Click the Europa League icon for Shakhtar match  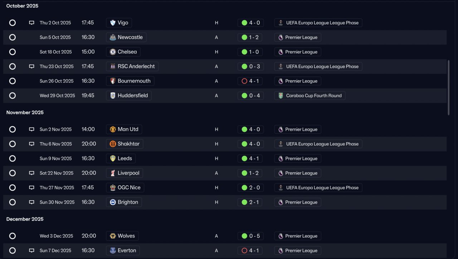pyautogui.click(x=281, y=144)
